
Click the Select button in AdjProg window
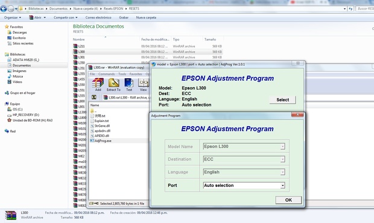283,100
